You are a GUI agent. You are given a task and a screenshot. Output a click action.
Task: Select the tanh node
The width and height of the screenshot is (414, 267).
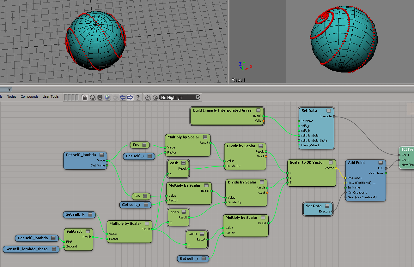pyautogui.click(x=192, y=234)
